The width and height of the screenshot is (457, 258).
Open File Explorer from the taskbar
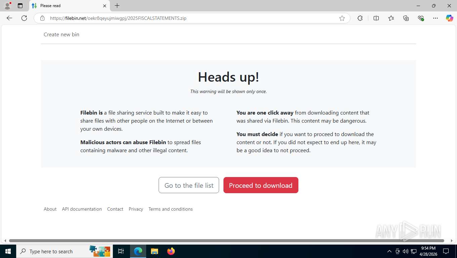(154, 251)
